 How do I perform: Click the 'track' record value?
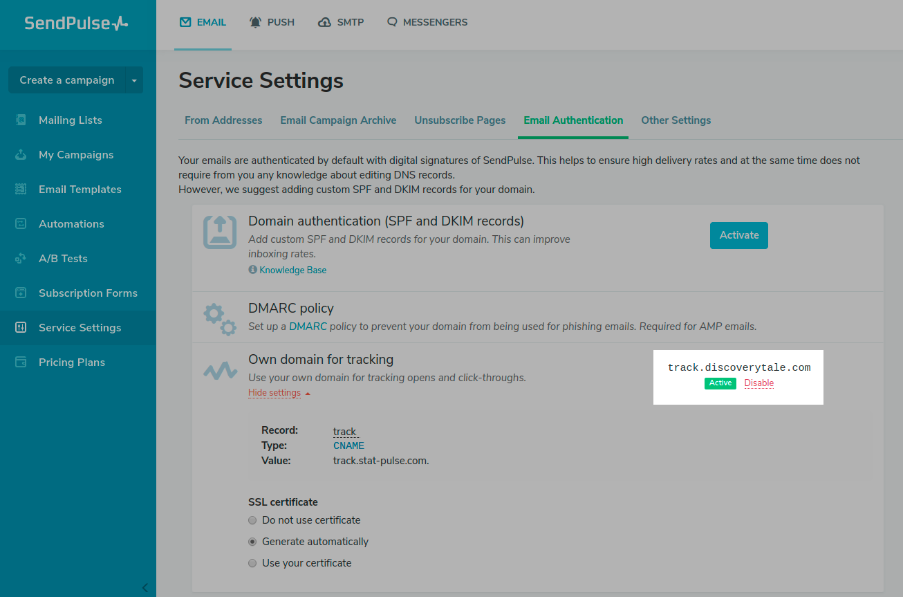pyautogui.click(x=344, y=432)
